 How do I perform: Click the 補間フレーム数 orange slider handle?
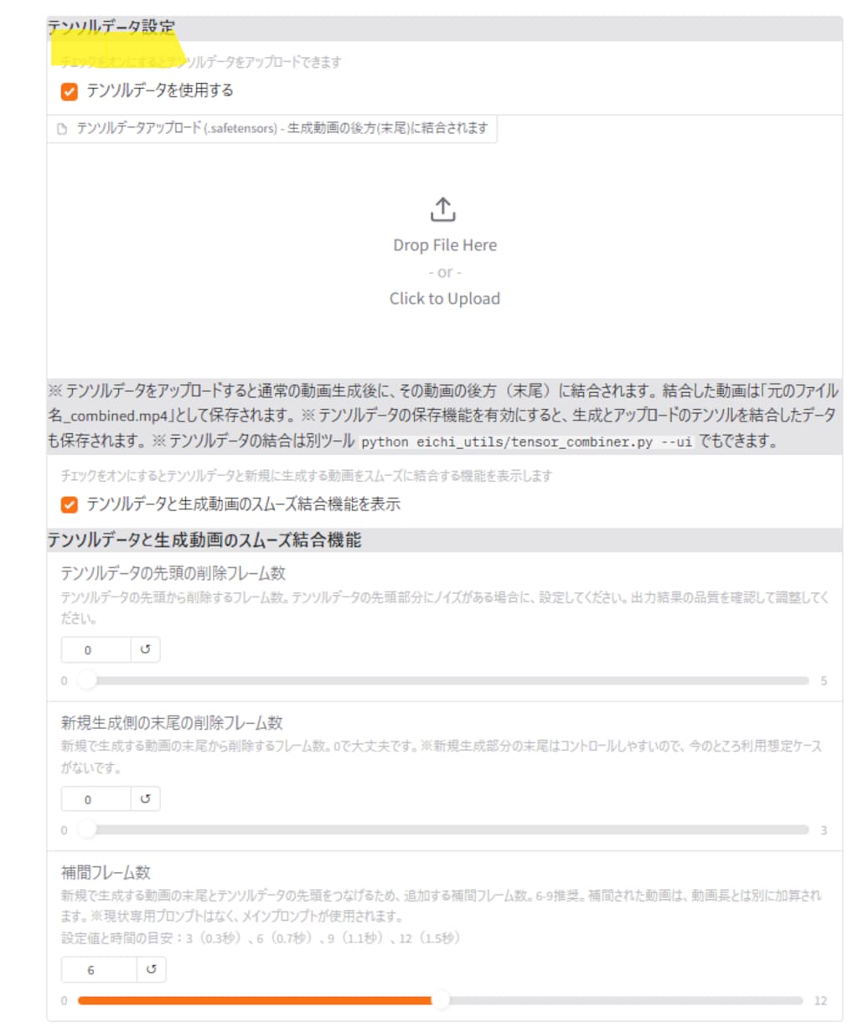click(440, 1000)
